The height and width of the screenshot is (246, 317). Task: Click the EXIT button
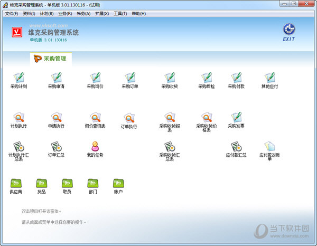pyautogui.click(x=289, y=33)
